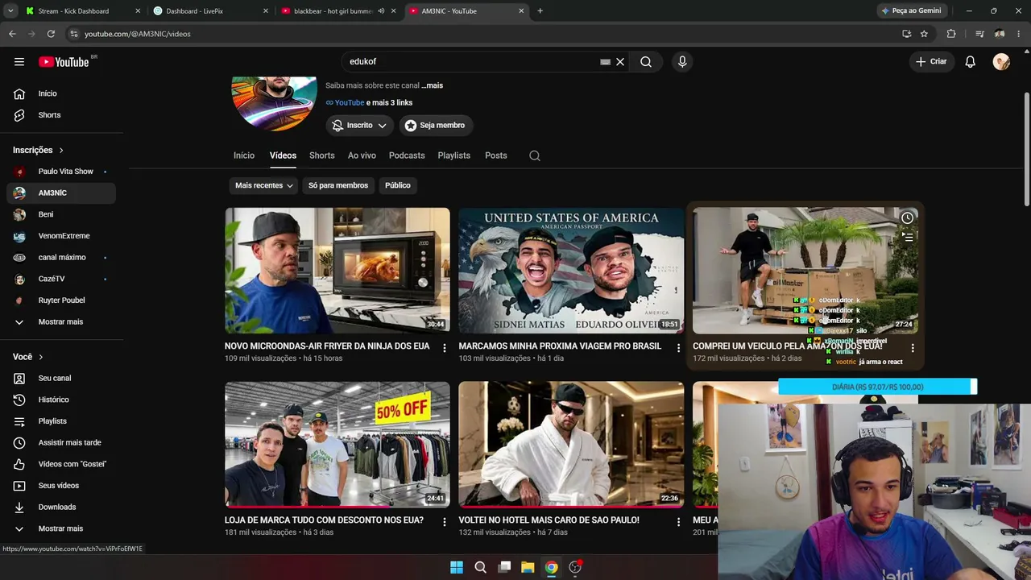Open the account avatar menu
1031x580 pixels.
pyautogui.click(x=1001, y=62)
